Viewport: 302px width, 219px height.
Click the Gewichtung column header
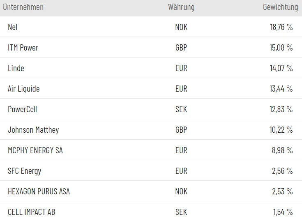click(x=280, y=7)
